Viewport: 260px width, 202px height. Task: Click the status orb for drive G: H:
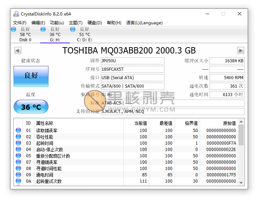click(43, 29)
